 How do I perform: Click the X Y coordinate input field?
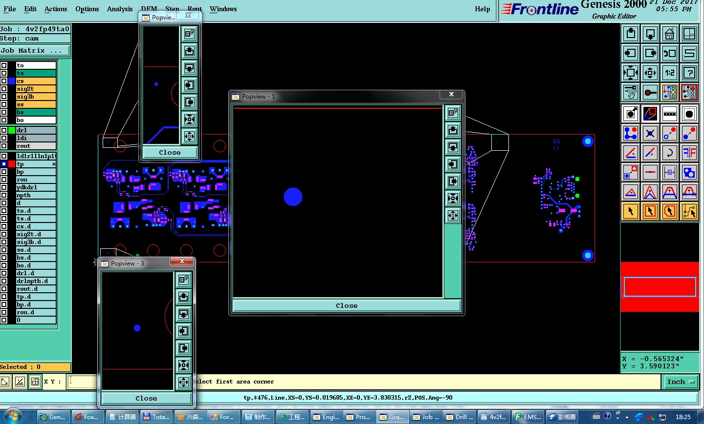pos(82,382)
